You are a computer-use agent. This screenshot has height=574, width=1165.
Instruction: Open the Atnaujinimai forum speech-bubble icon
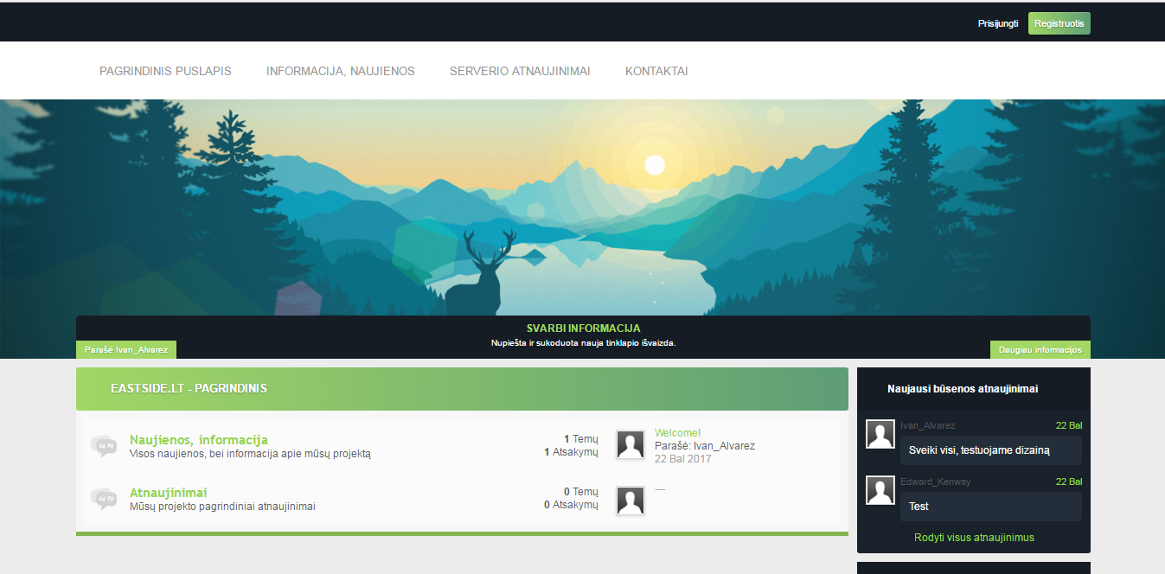pyautogui.click(x=104, y=499)
